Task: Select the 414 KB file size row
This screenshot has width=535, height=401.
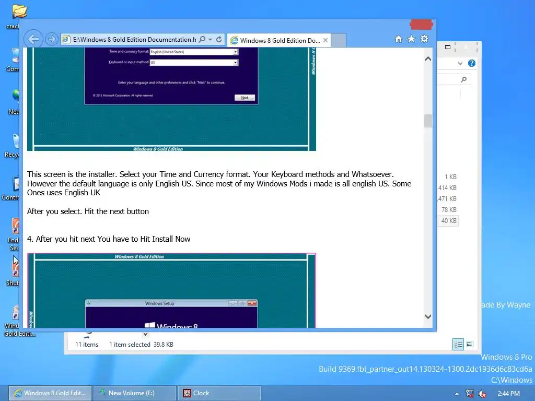Action: click(x=447, y=188)
